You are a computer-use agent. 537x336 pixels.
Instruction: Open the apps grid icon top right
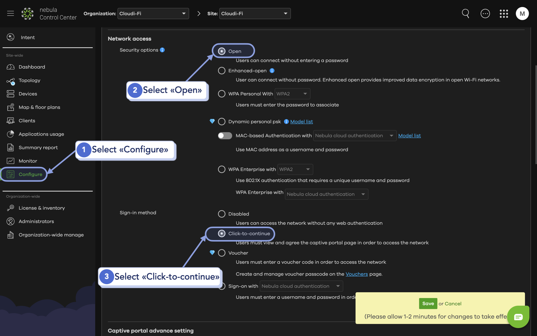coord(504,13)
